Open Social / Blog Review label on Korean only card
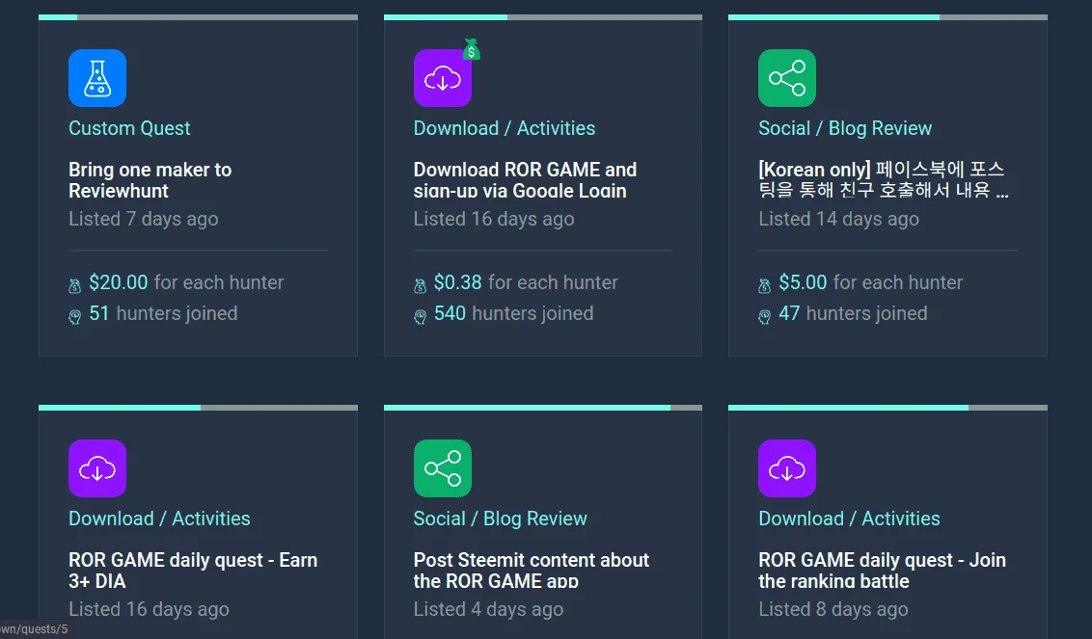The height and width of the screenshot is (639, 1092). click(x=845, y=128)
